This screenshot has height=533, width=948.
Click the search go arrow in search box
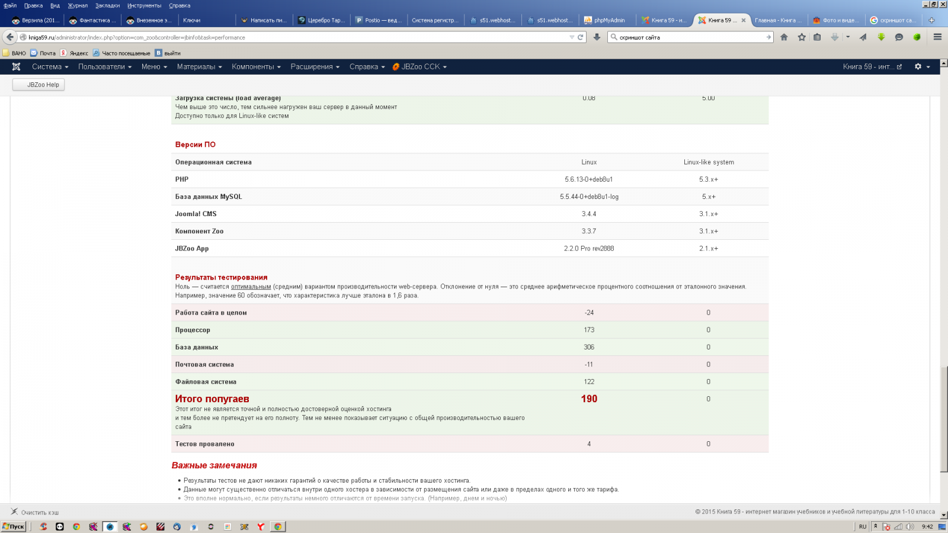pos(768,37)
